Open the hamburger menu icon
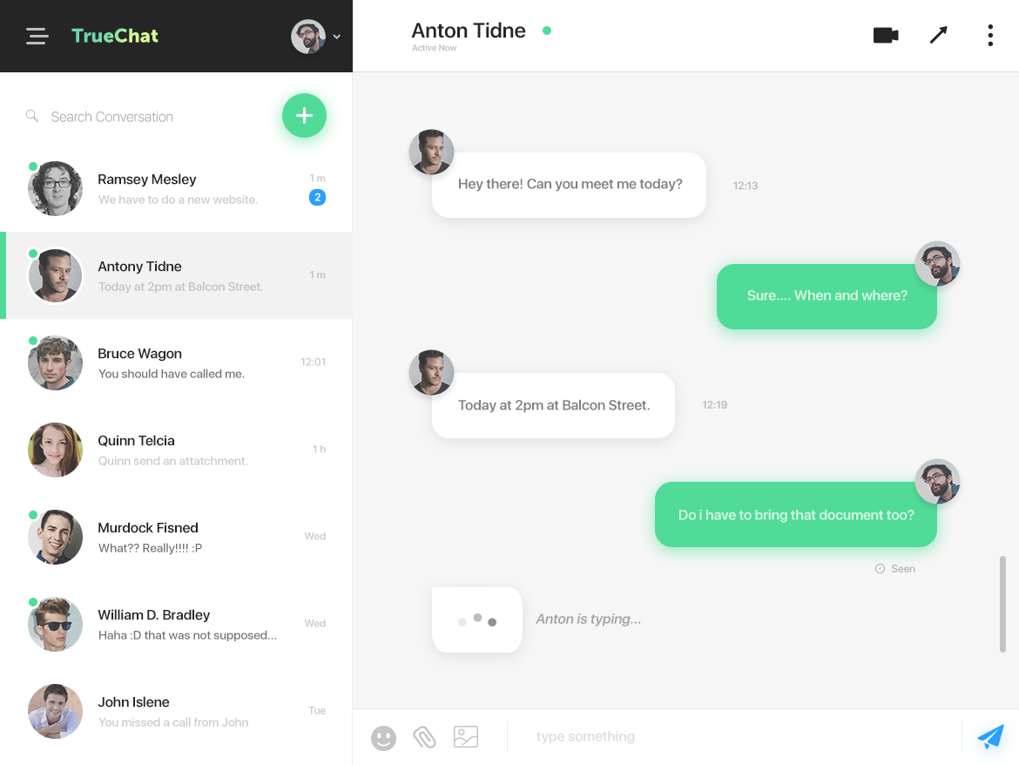The height and width of the screenshot is (765, 1019). click(x=37, y=36)
